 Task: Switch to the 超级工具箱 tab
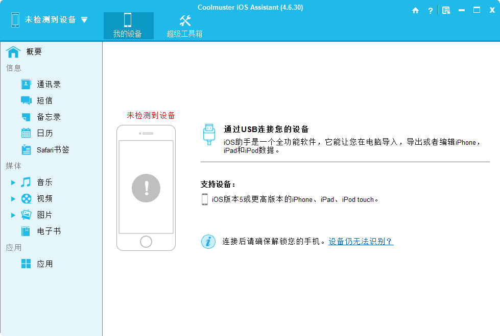(x=185, y=24)
